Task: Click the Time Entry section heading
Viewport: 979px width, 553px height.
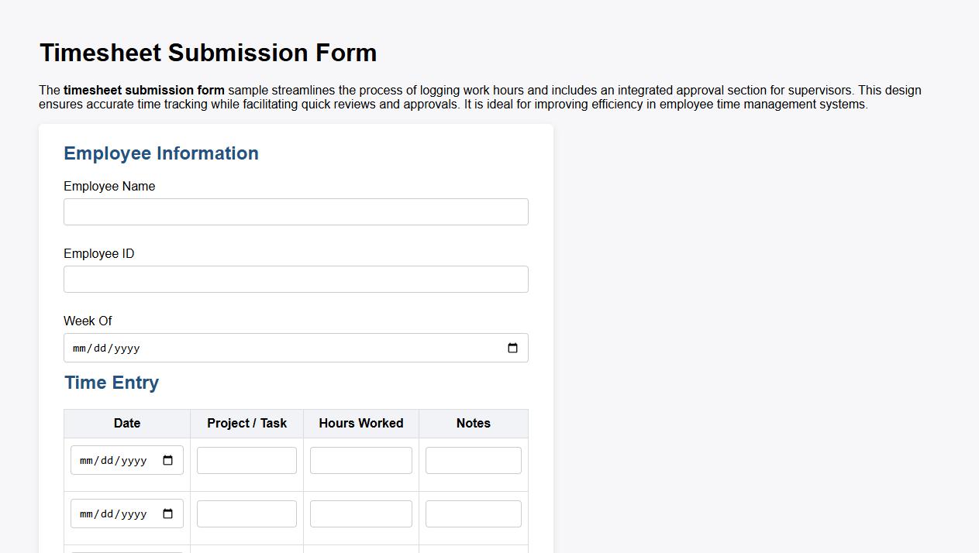Action: pyautogui.click(x=112, y=382)
